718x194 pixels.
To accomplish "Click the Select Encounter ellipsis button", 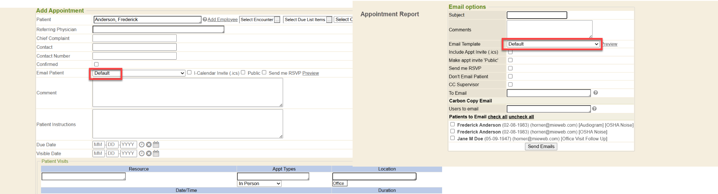I will click(277, 20).
